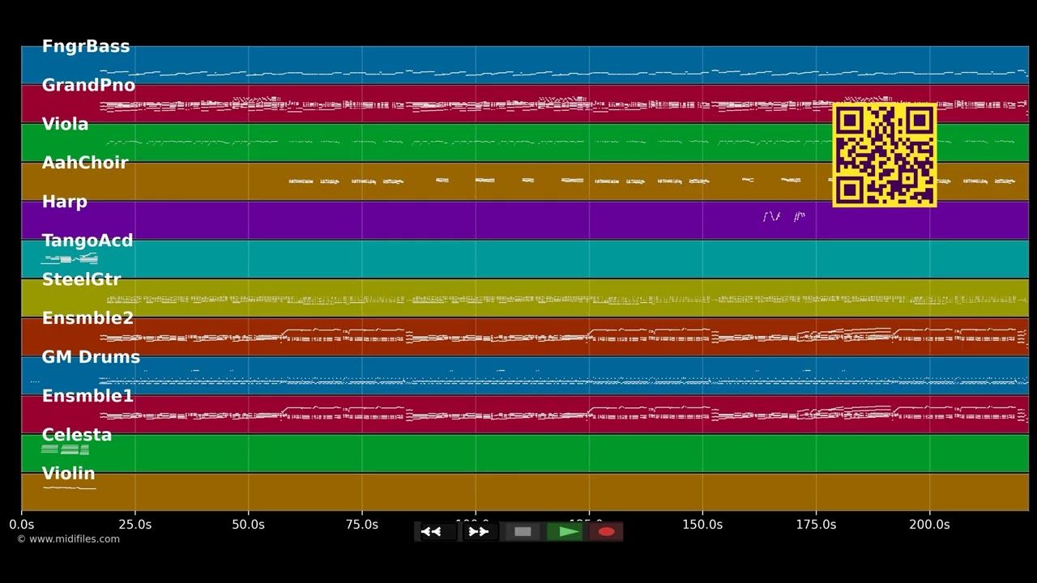
Task: Select the Violin track label
Action: [69, 474]
